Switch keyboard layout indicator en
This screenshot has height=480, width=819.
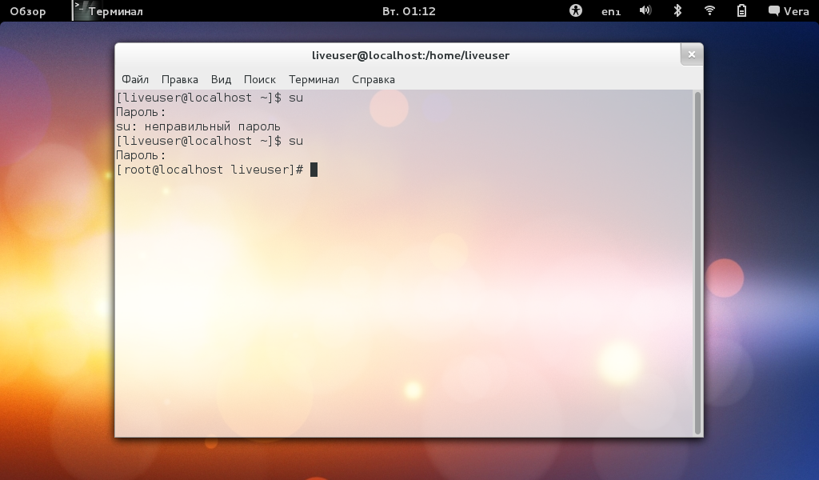click(610, 11)
